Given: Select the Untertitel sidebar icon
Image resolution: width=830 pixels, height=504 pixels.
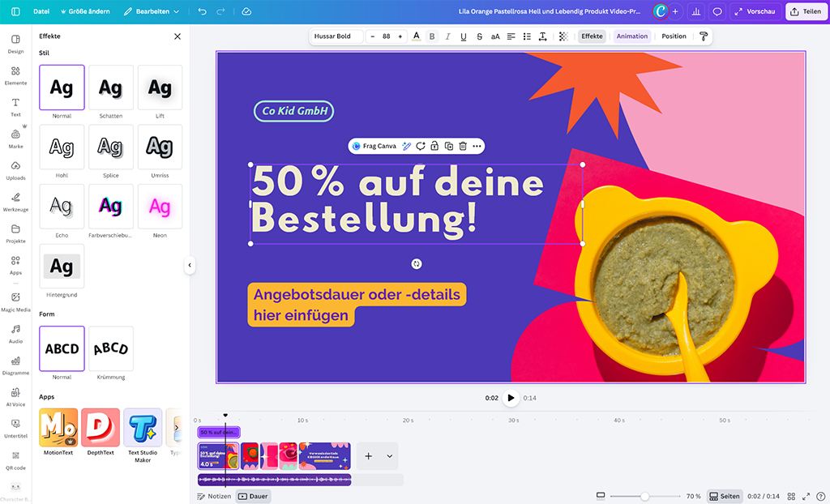Looking at the screenshot, I should point(16,427).
